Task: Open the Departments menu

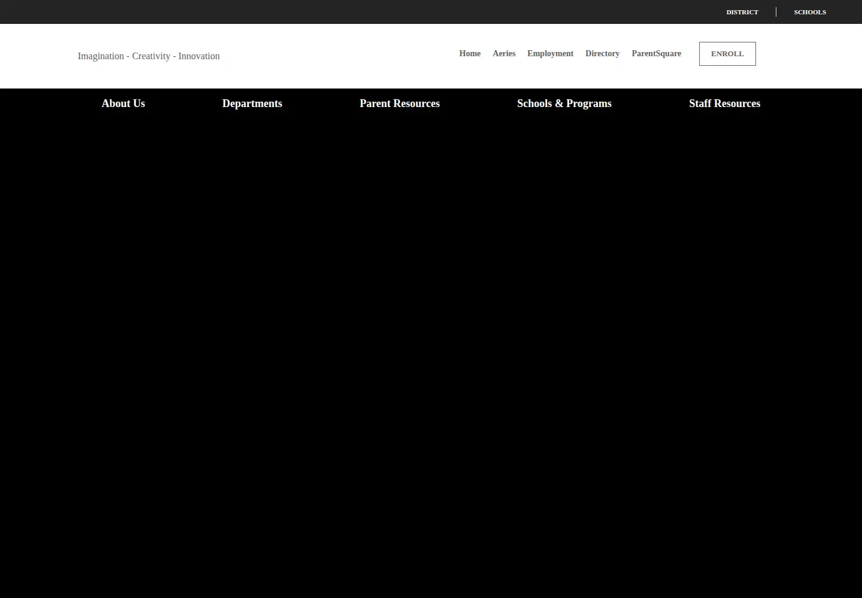Action: click(x=252, y=103)
